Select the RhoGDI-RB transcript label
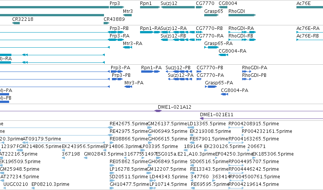323x190 pixels. coord(241,36)
